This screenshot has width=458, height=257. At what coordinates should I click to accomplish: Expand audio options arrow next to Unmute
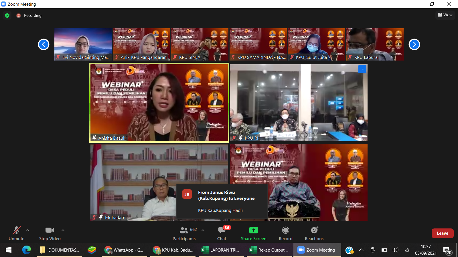coord(28,230)
